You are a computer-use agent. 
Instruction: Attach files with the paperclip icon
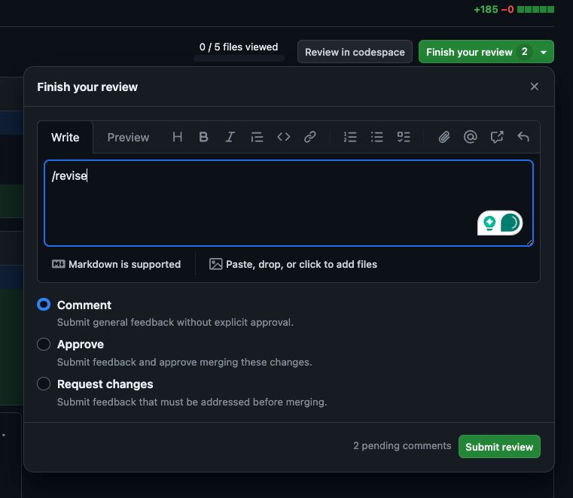(x=444, y=137)
